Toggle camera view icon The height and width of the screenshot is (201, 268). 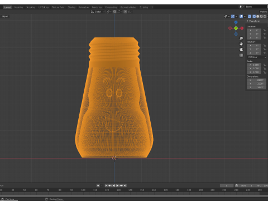point(241,50)
